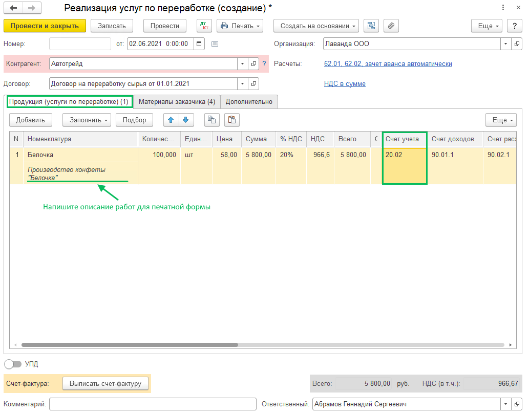Paste rows from clipboard icon
Image resolution: width=529 pixels, height=414 pixels.
point(232,120)
